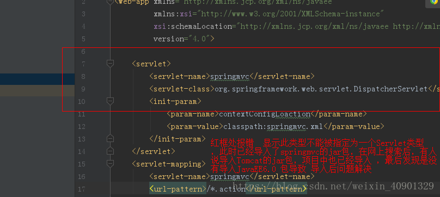440x197 pixels.
Task: Open the page in Chrome browser icon
Action: (x=434, y=2)
